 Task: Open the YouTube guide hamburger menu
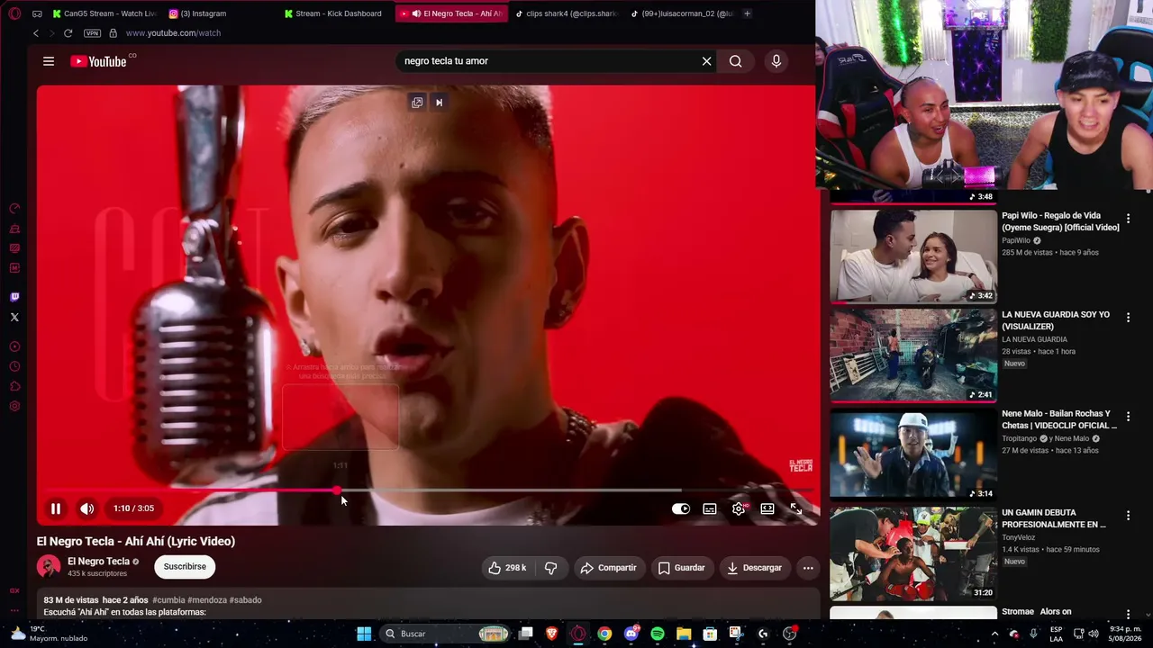(x=49, y=61)
